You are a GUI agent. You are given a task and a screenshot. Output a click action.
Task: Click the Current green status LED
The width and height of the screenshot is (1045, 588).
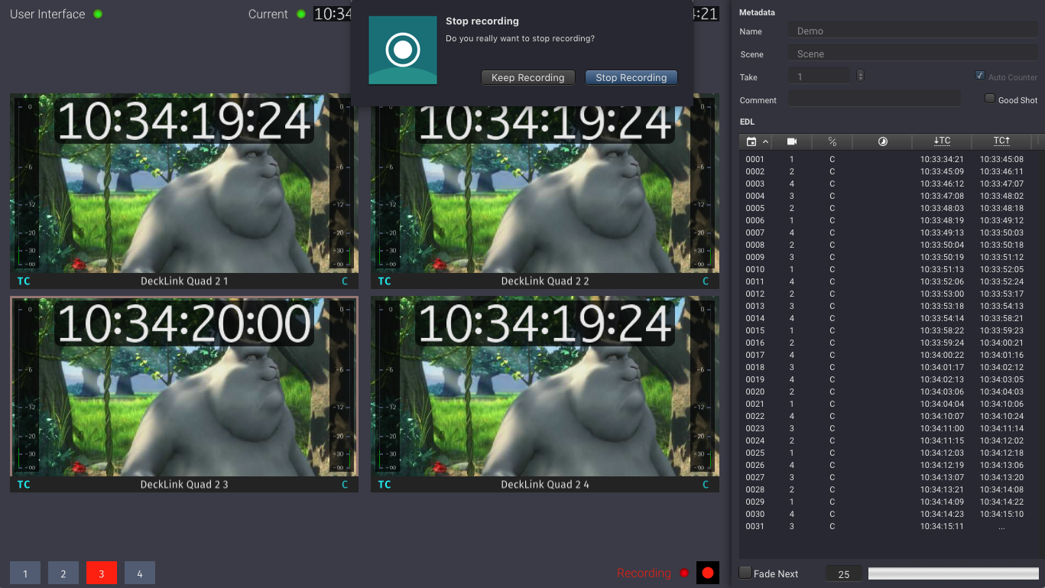301,14
